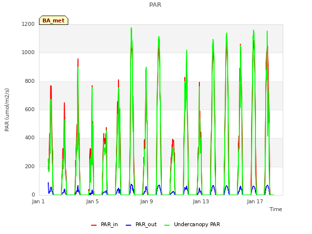This screenshot has height=234, width=312.
Task: Click the BA_met label box
Action: pos(54,20)
